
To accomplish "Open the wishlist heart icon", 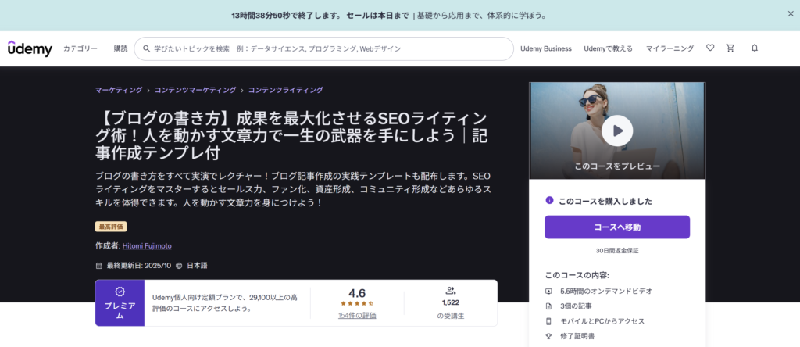I will click(x=710, y=48).
